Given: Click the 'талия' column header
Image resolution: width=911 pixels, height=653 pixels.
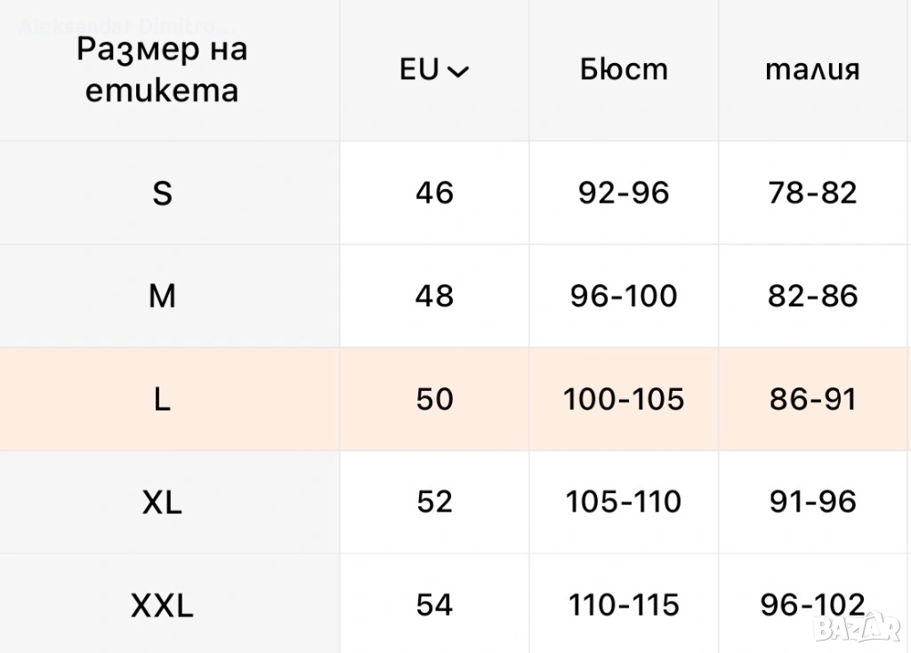Looking at the screenshot, I should 812,70.
